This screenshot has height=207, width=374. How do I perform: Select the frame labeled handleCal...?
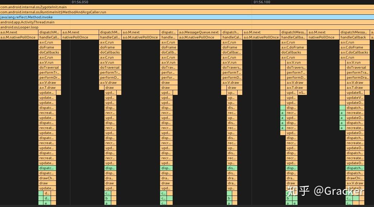pyautogui.click(x=232, y=37)
